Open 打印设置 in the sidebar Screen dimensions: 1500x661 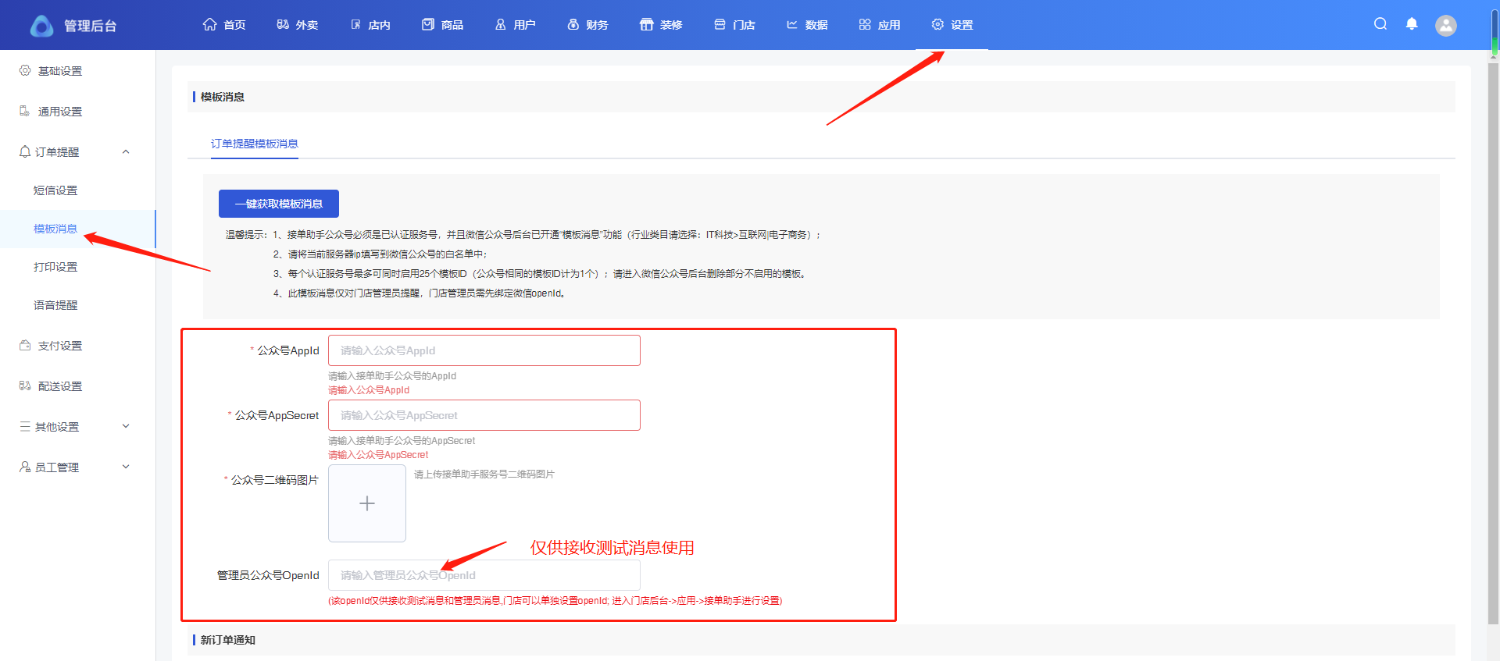tap(55, 267)
